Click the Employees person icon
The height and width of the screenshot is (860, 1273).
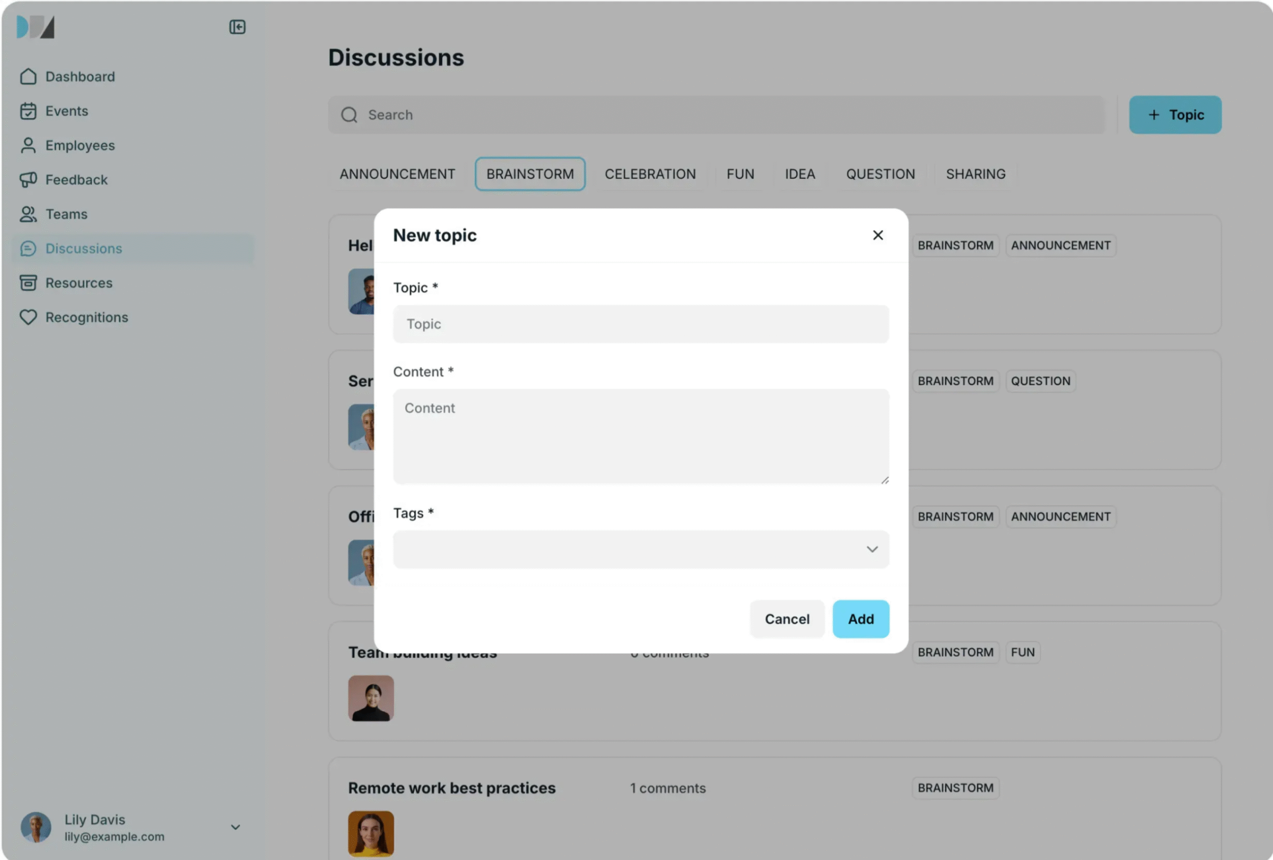(x=28, y=146)
